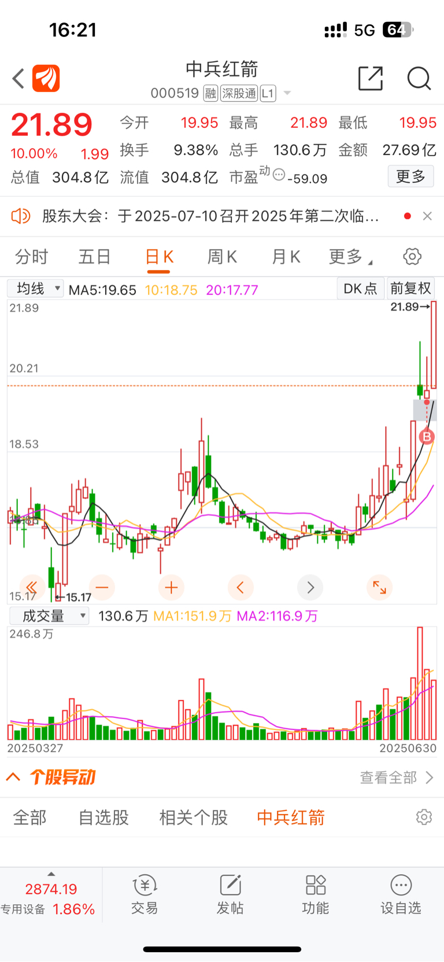Tap the current price 21.89
This screenshot has height=962, width=444.
tap(51, 124)
